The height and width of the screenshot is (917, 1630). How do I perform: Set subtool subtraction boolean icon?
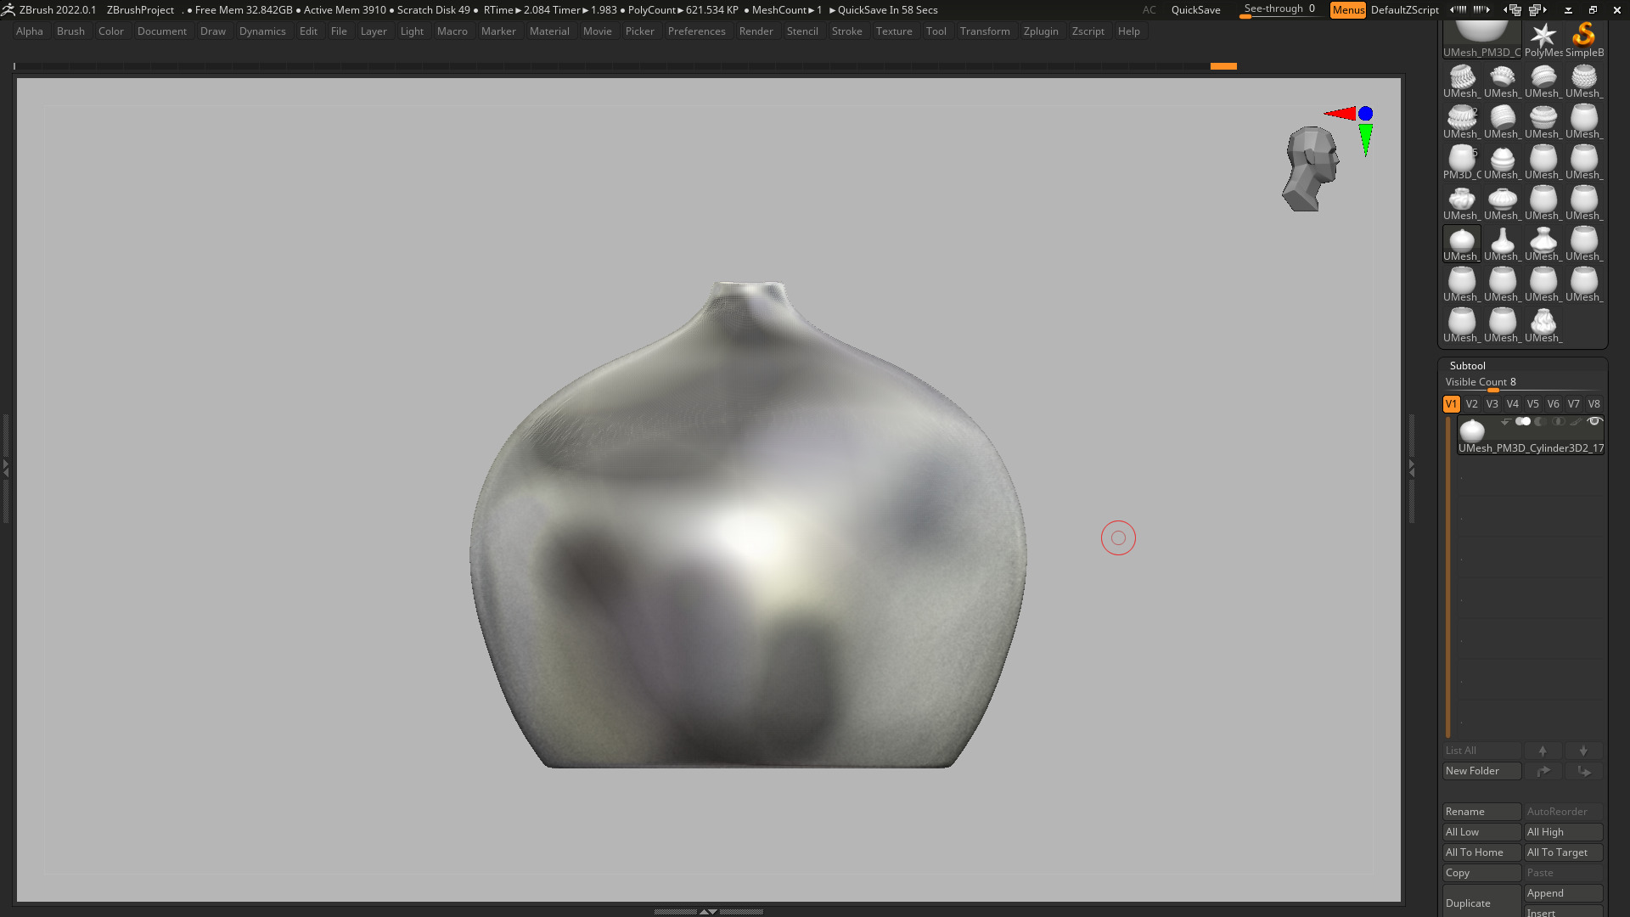tap(1541, 421)
